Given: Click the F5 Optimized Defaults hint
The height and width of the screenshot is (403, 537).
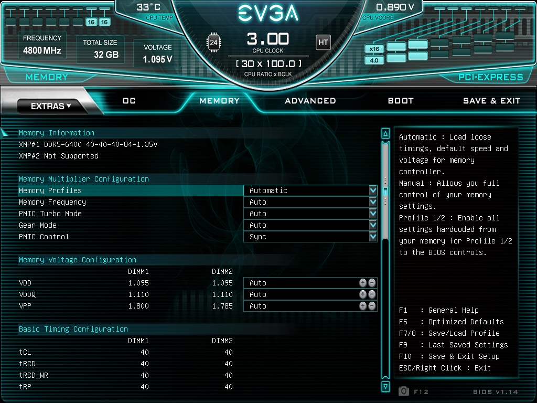Looking at the screenshot, I should point(452,322).
